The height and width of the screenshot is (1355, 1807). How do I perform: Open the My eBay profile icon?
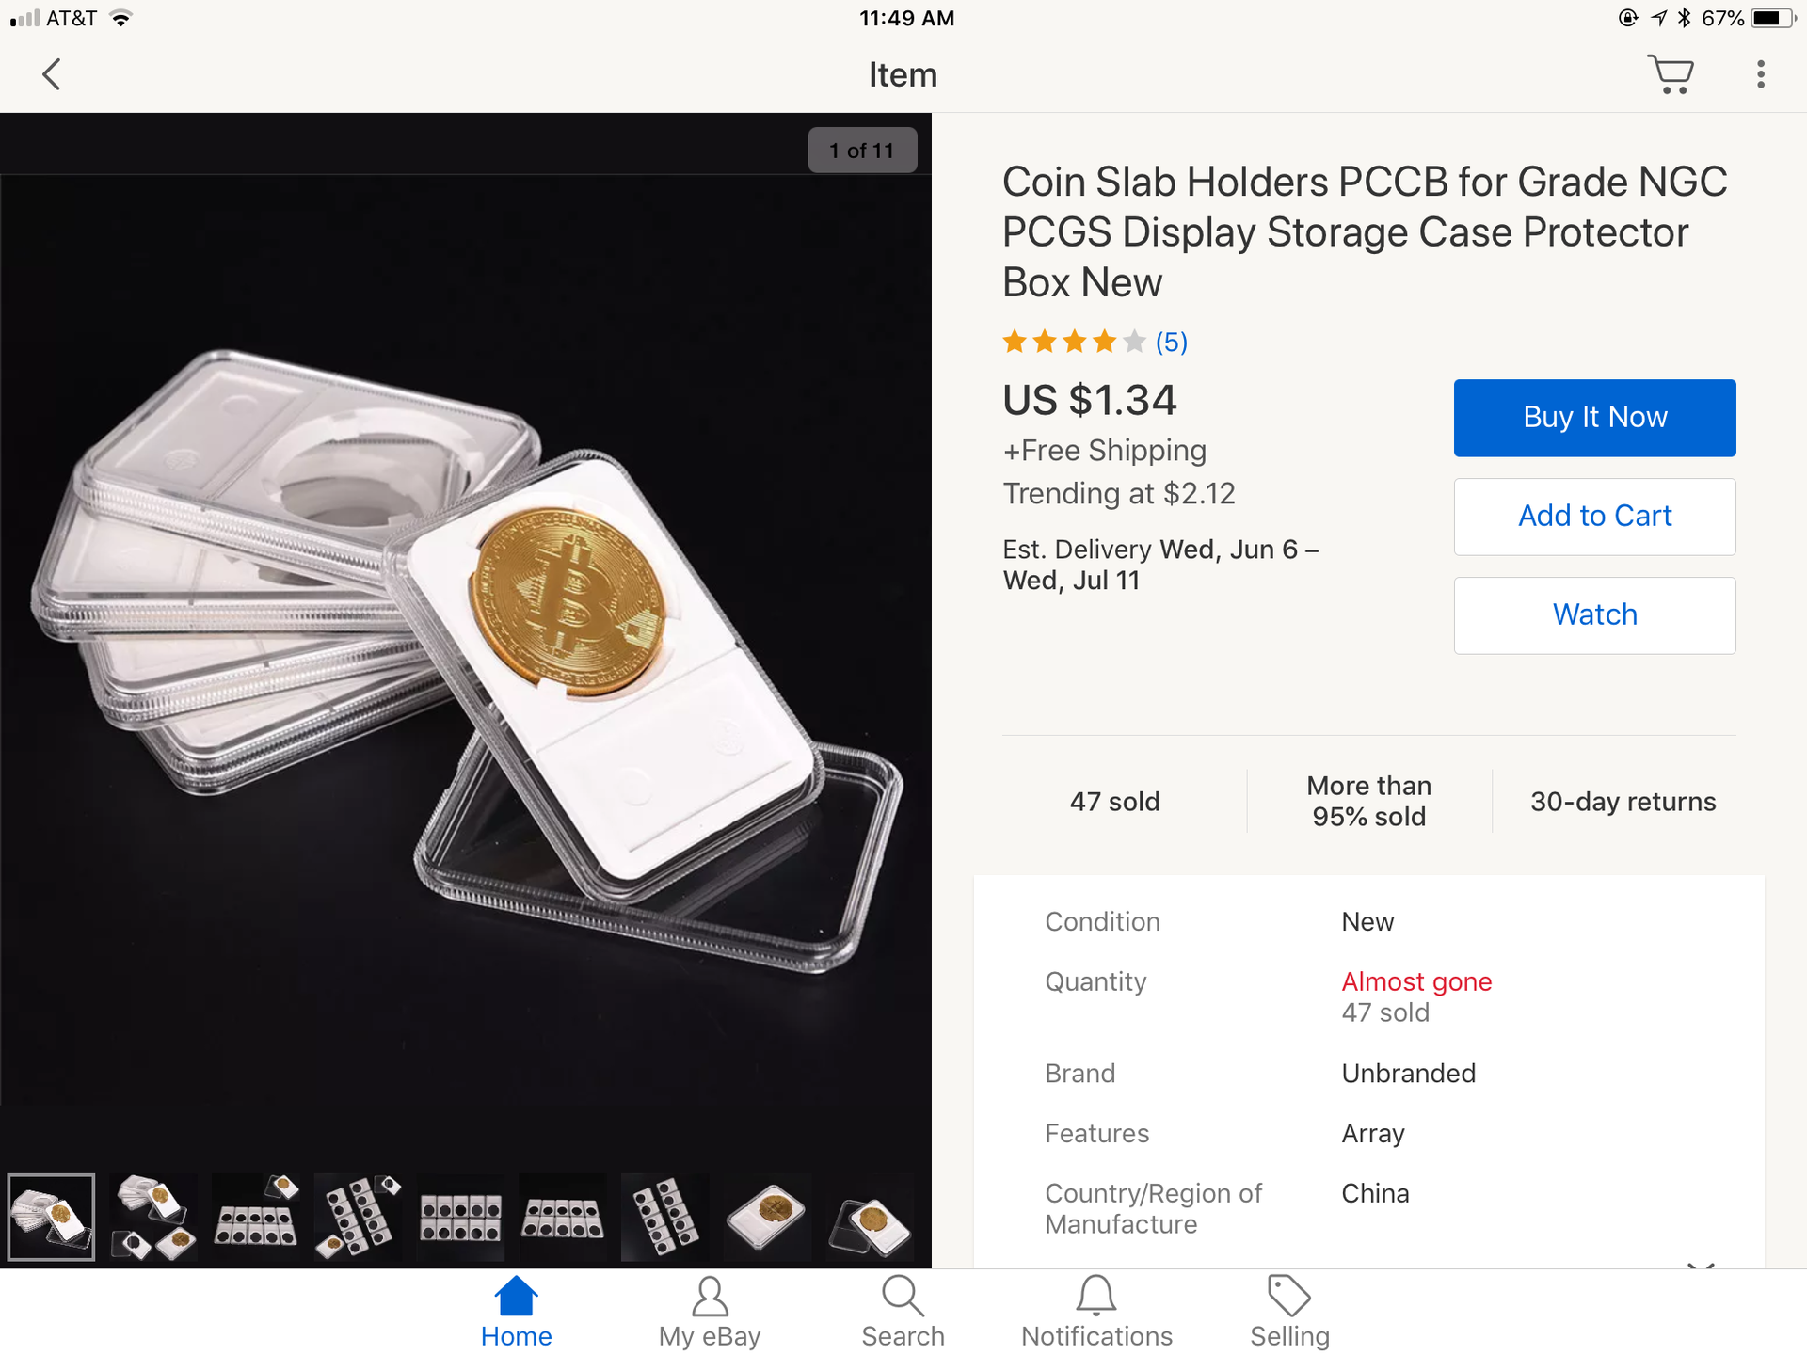710,1298
